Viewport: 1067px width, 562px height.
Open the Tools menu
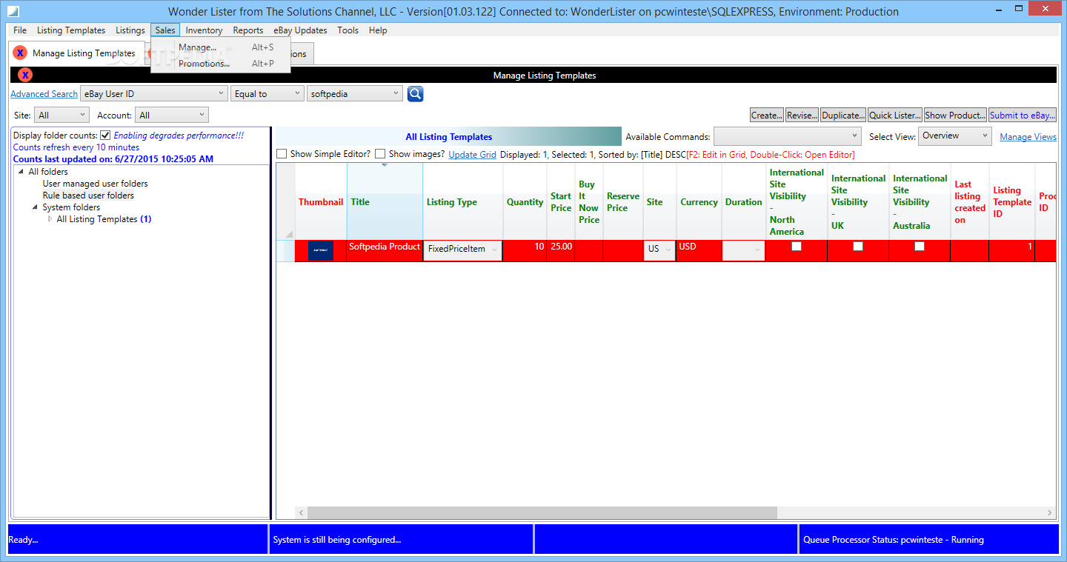348,30
